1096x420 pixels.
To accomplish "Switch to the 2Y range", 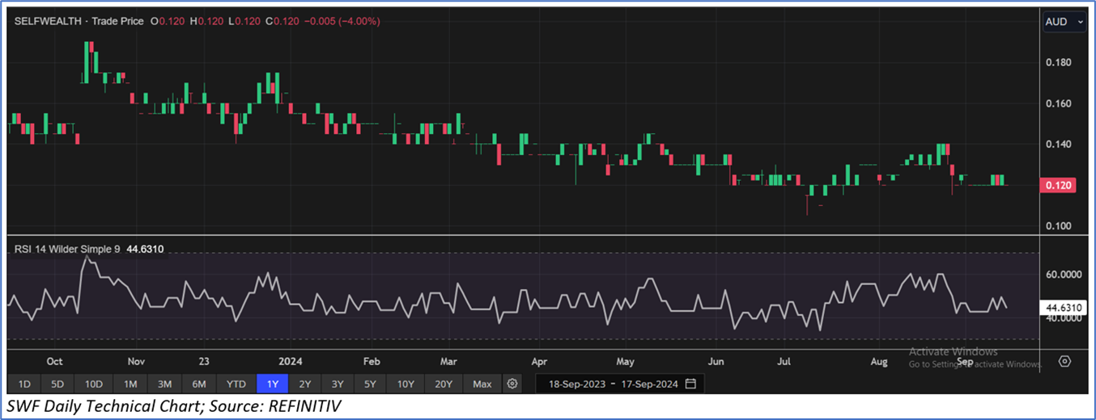I will click(304, 384).
